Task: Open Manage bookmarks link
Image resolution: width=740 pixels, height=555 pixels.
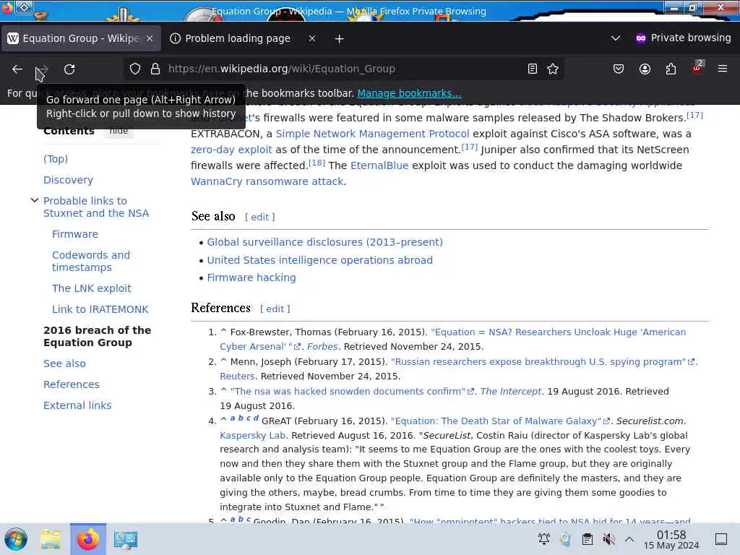Action: (409, 93)
